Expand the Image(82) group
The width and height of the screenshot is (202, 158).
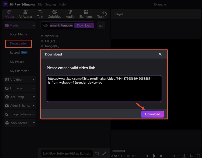(42, 46)
